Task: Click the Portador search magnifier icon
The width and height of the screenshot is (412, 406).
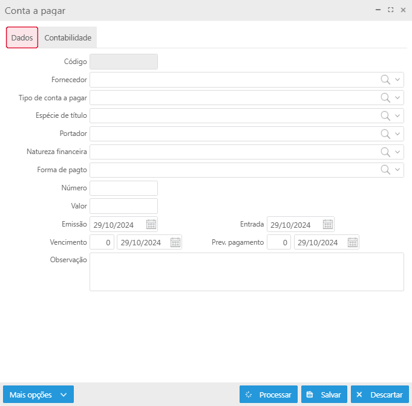Action: (x=385, y=134)
